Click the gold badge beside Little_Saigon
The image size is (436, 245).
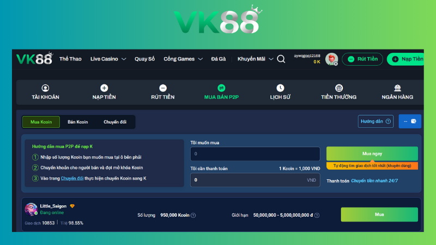click(x=72, y=206)
